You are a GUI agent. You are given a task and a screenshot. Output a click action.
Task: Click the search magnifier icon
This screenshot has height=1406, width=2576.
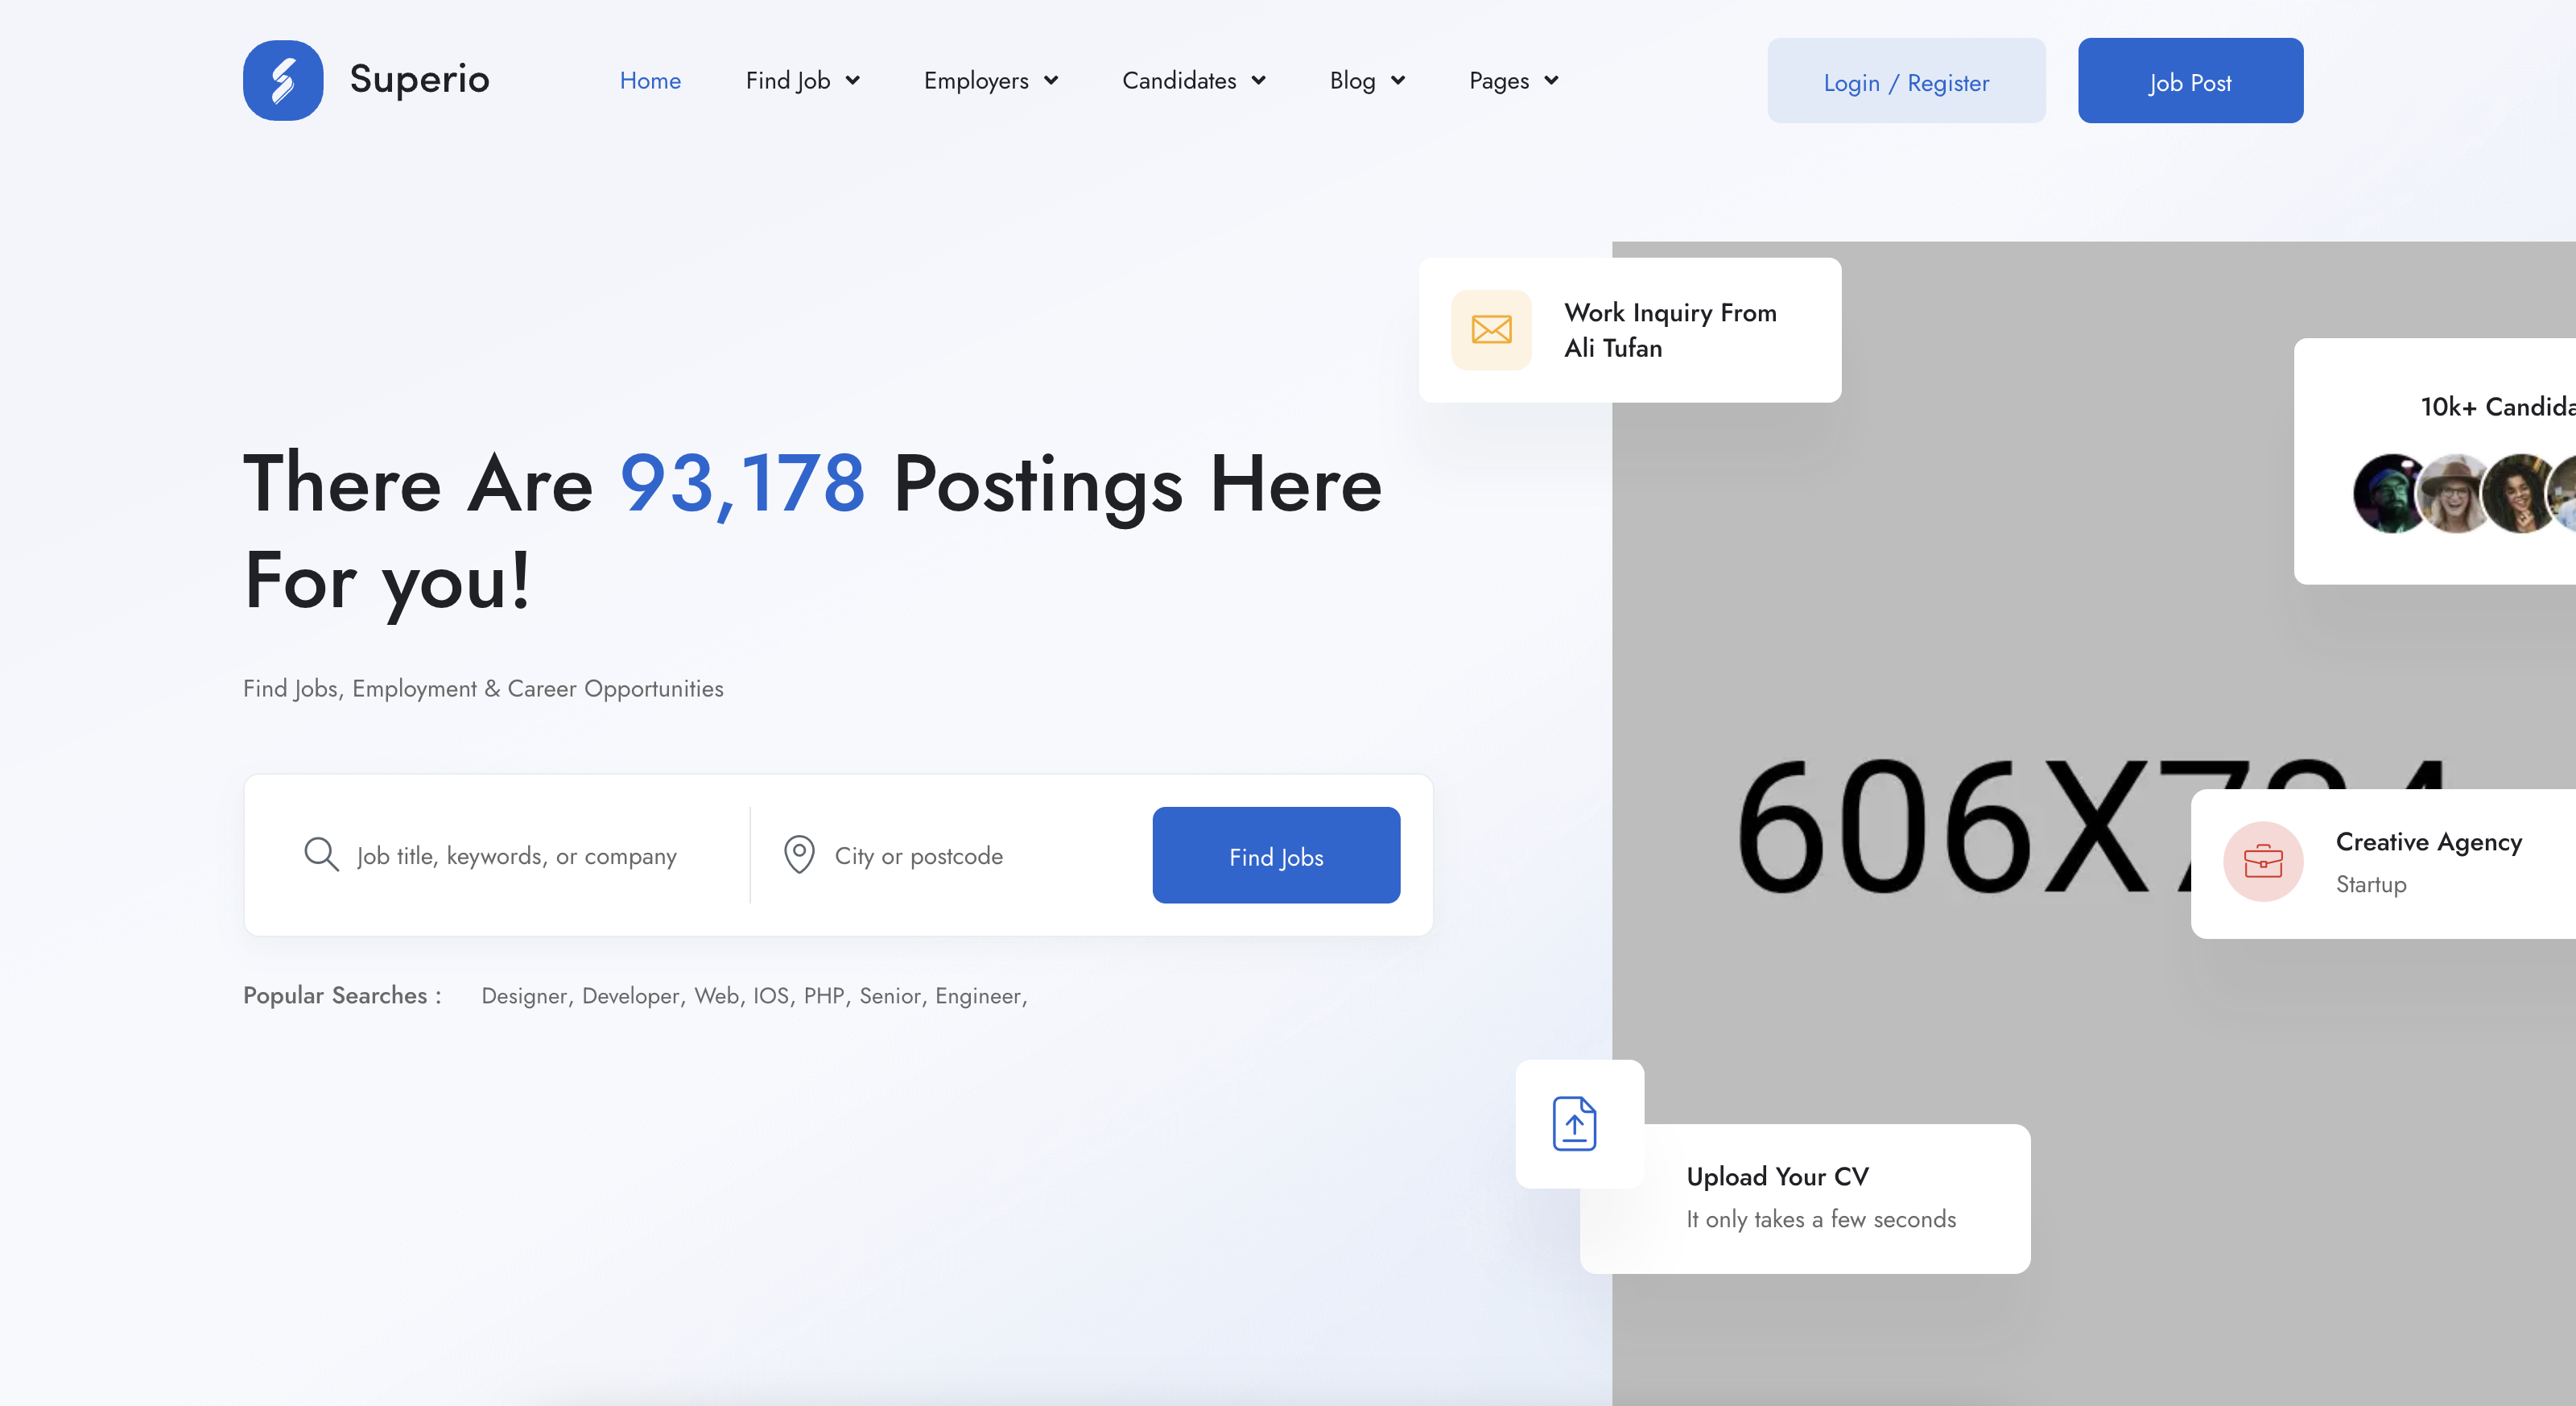[321, 855]
